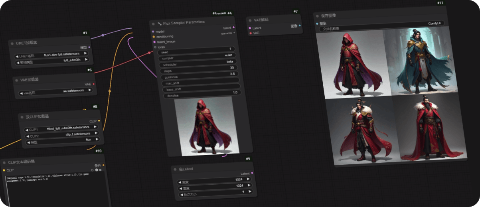Collapse the 双CLIP加载器 node via its title dot
480x207 pixels.
(x=22, y=117)
